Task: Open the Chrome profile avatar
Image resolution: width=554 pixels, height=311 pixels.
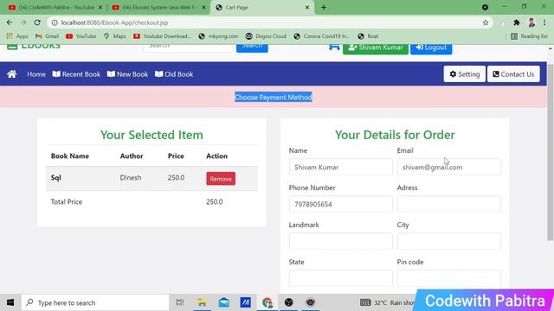Action: [531, 22]
